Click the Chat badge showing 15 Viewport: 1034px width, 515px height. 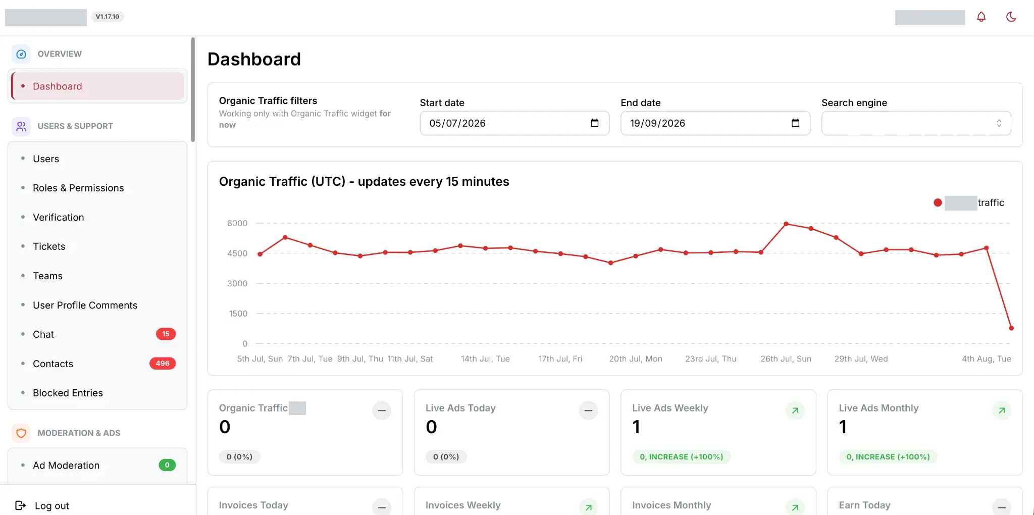[166, 334]
